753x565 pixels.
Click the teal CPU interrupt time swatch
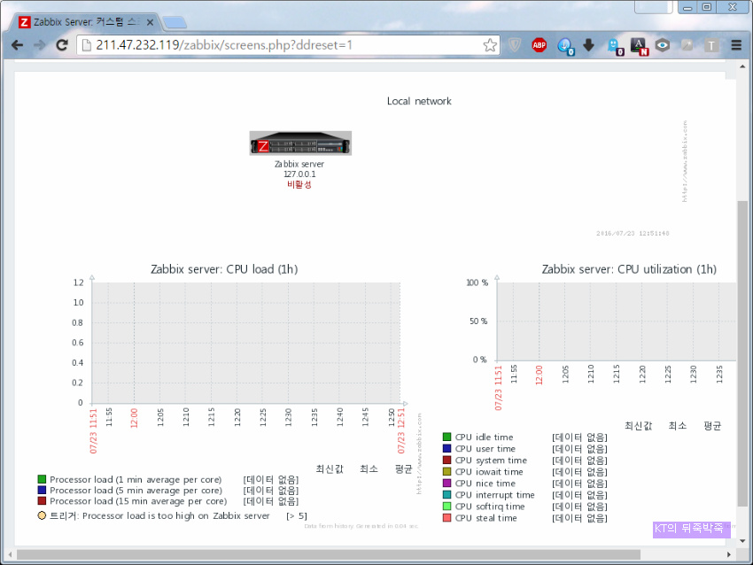[447, 494]
